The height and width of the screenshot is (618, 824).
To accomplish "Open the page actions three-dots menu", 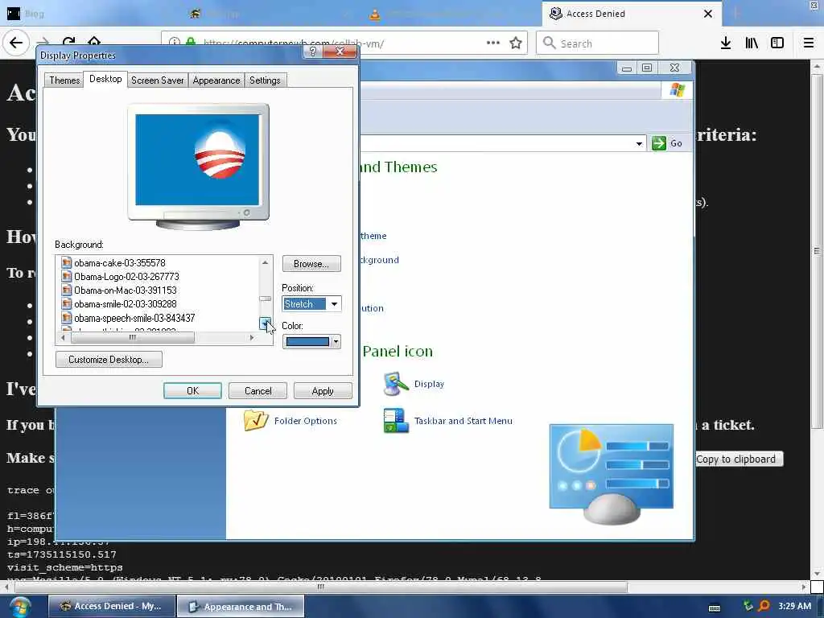I will pyautogui.click(x=493, y=43).
